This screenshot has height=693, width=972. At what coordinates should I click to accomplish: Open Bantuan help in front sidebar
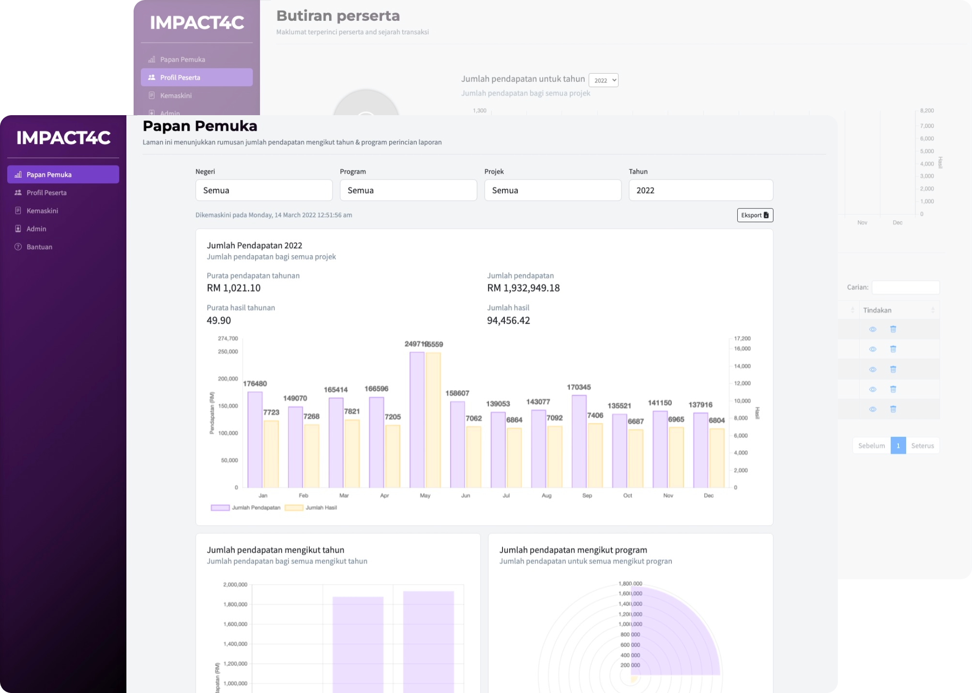click(63, 247)
